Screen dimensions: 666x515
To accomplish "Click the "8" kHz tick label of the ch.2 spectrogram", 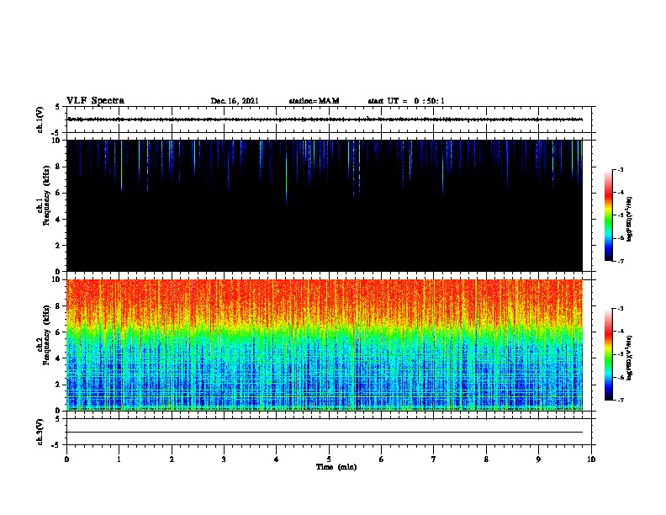I will [58, 306].
